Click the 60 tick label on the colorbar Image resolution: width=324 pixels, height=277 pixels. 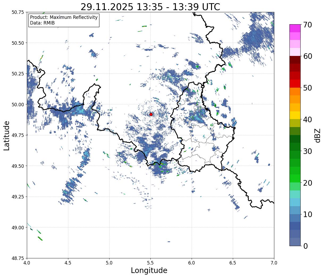coord(307,56)
